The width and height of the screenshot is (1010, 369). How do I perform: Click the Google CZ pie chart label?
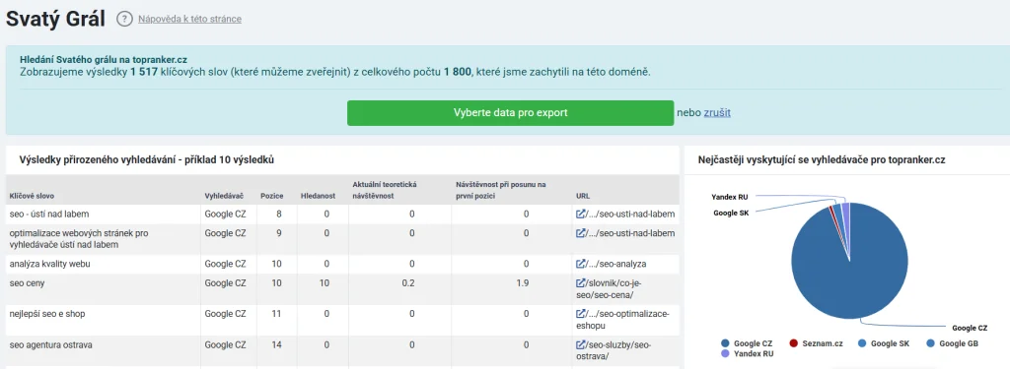click(970, 328)
